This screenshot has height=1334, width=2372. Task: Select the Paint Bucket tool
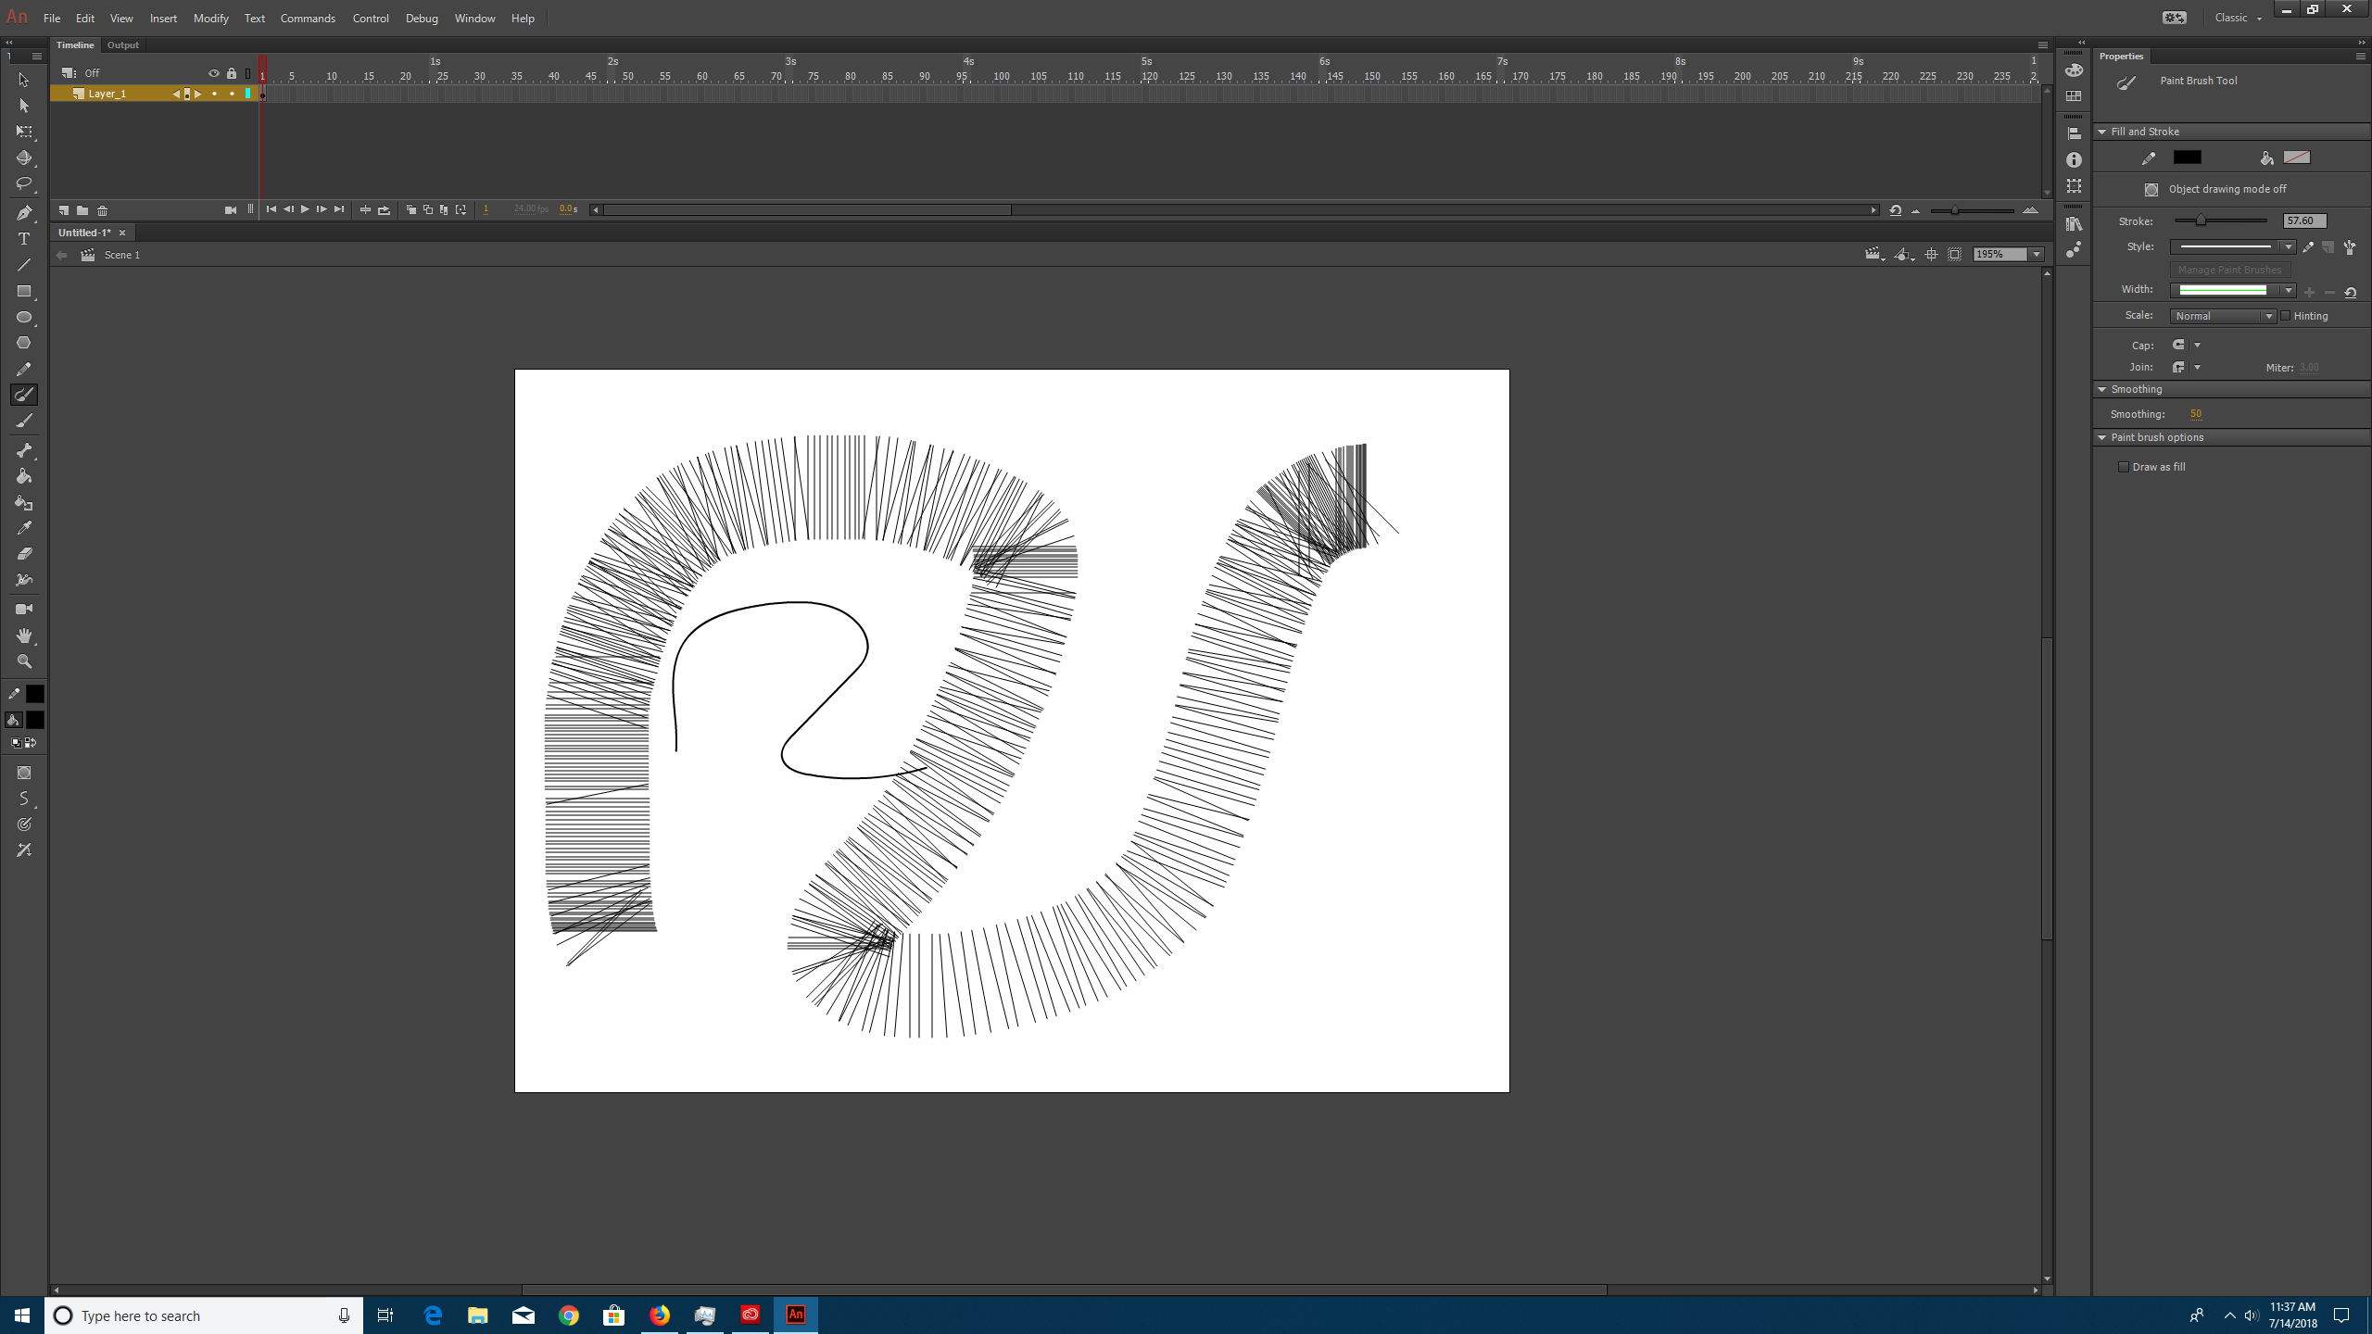(x=24, y=476)
